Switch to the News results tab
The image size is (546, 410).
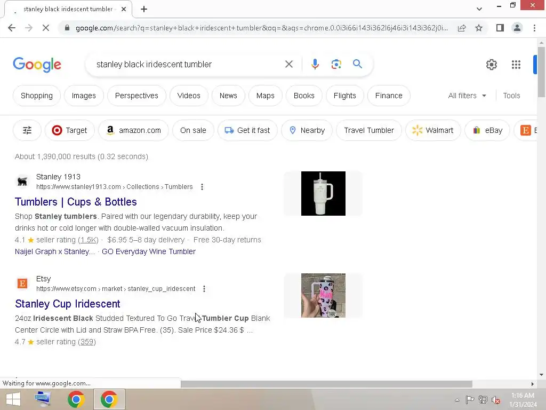(x=228, y=96)
